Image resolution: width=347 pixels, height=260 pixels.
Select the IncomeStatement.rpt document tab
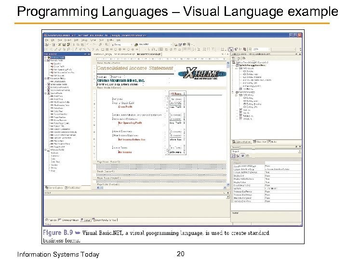[x=149, y=54]
